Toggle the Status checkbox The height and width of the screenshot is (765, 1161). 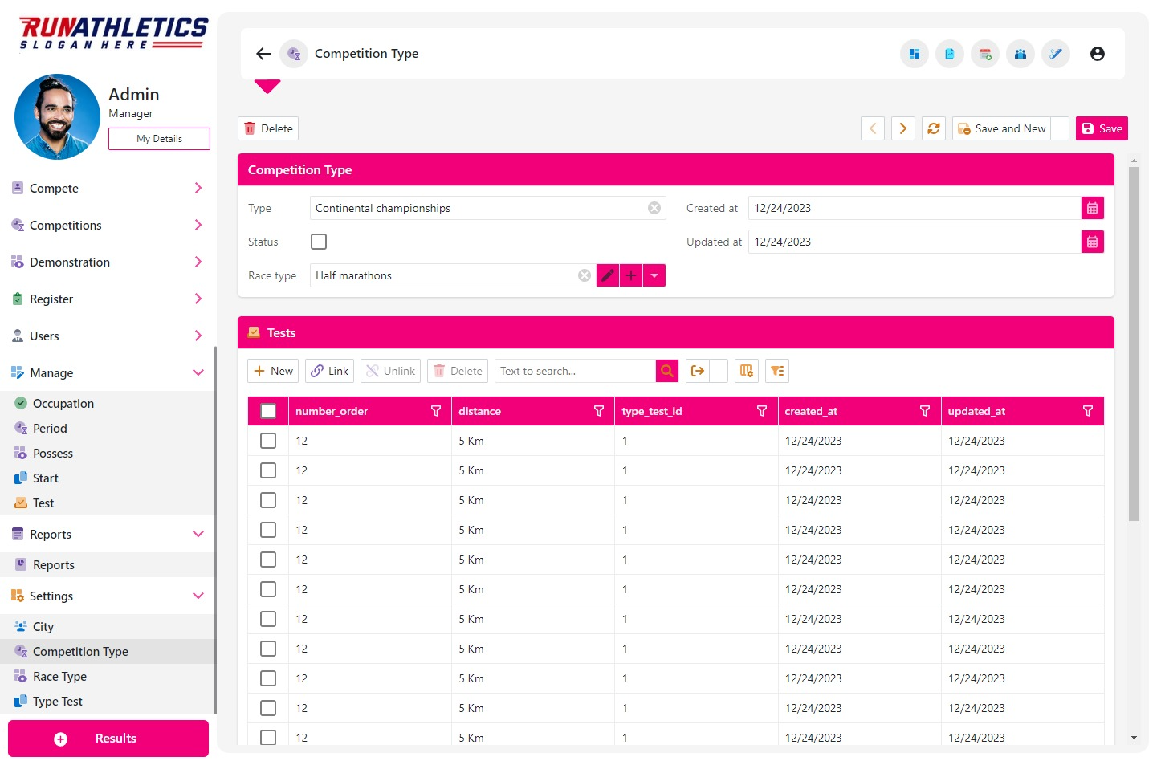(x=319, y=241)
